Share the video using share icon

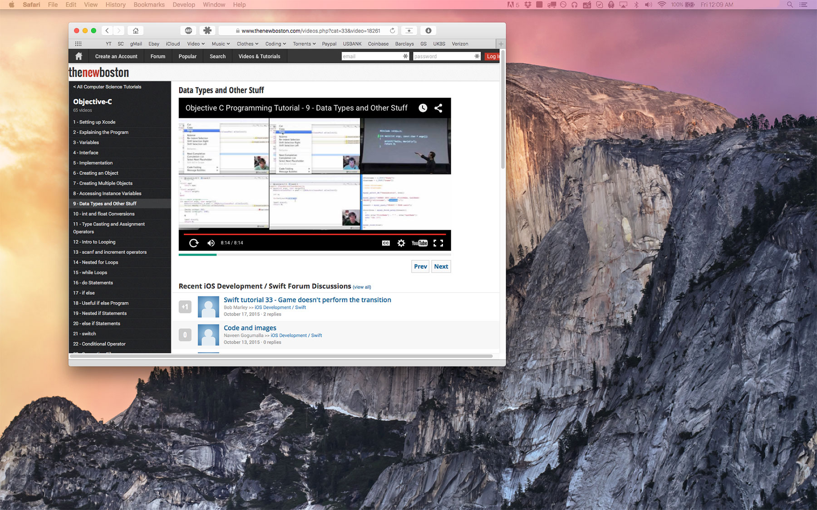point(438,108)
